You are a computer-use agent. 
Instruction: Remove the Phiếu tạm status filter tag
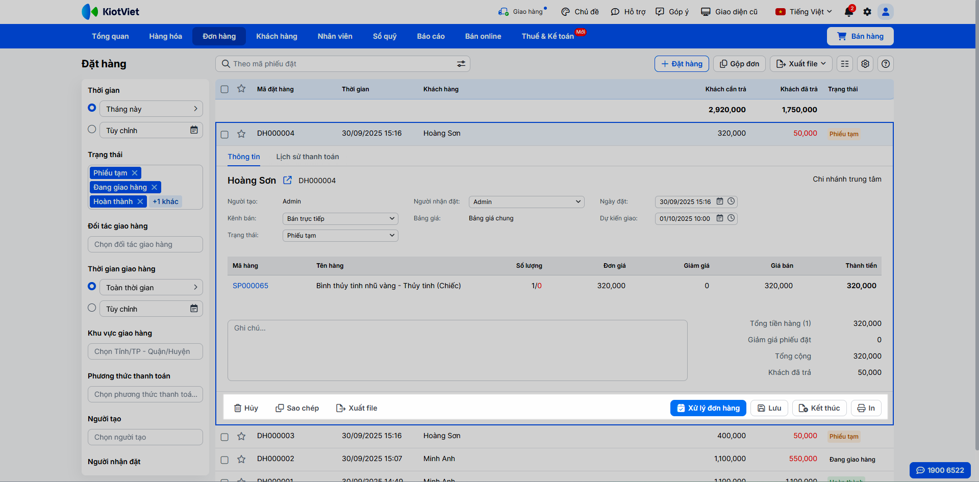click(x=135, y=173)
